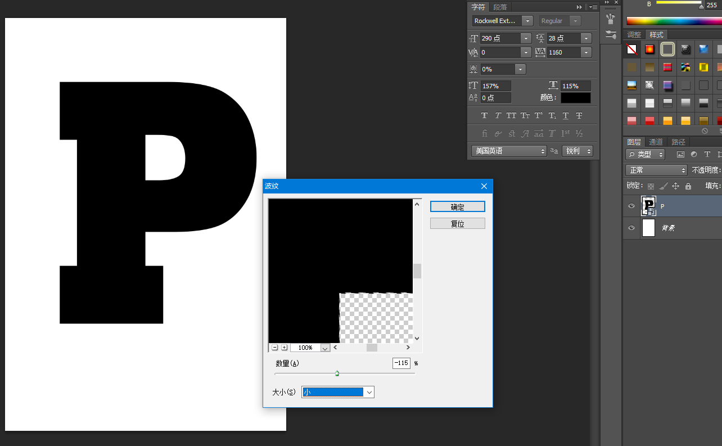Collapse the Character panel with double arrows
This screenshot has width=722, height=446.
[x=580, y=7]
